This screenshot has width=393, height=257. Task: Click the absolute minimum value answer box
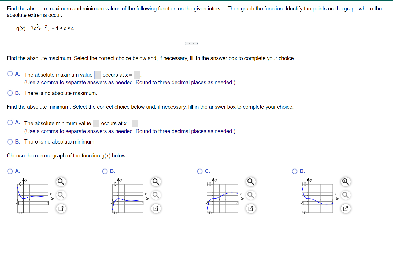96,123
